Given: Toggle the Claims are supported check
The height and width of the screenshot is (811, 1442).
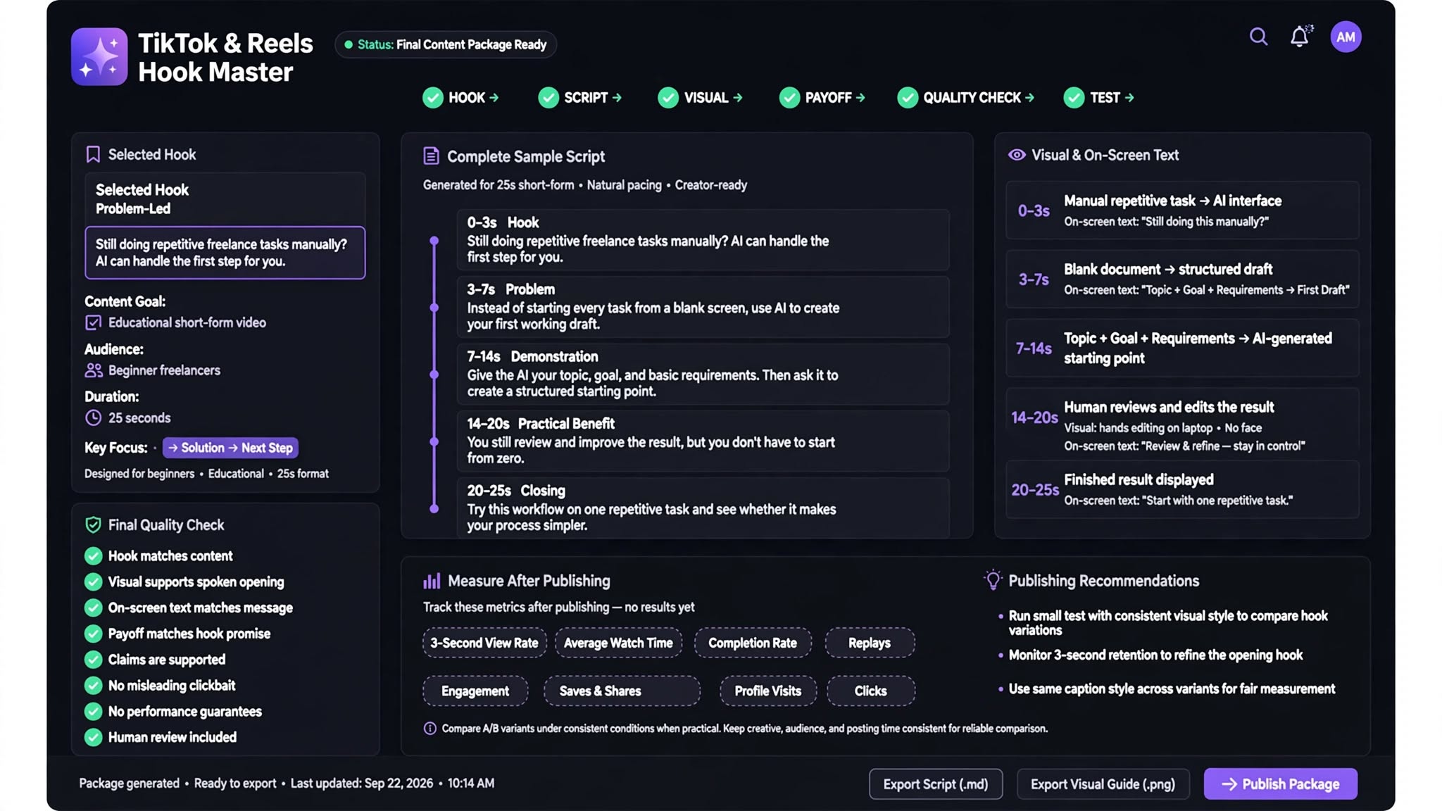Looking at the screenshot, I should (93, 660).
